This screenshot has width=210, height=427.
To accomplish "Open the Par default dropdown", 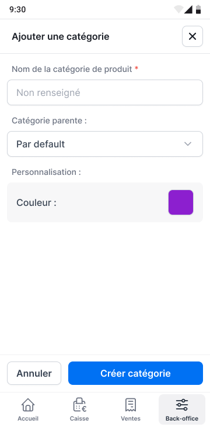I will tap(105, 144).
